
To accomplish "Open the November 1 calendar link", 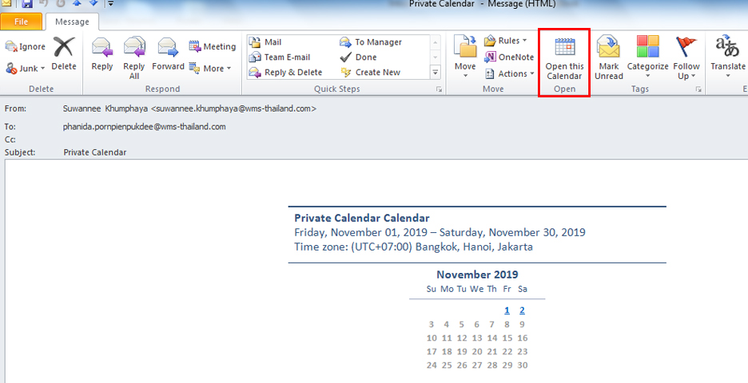I will pos(507,310).
